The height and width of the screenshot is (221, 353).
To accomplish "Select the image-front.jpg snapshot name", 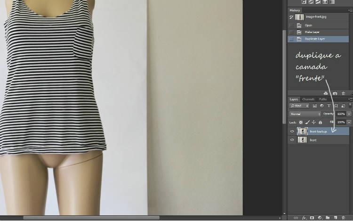I will [316, 17].
